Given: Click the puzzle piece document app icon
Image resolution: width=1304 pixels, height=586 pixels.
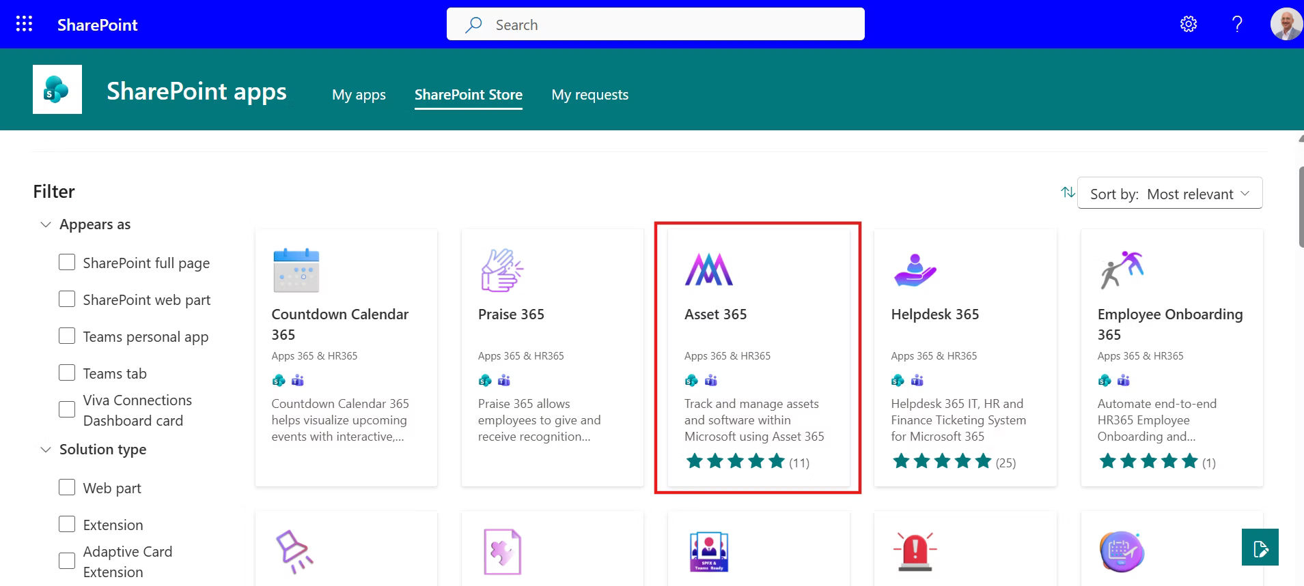Looking at the screenshot, I should [x=502, y=551].
